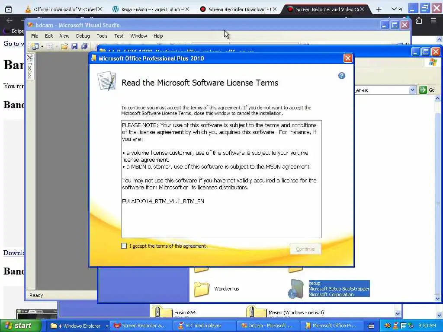The height and width of the screenshot is (332, 443).
Task: Click the Ready status text in Visual Studio
Action: (36, 295)
